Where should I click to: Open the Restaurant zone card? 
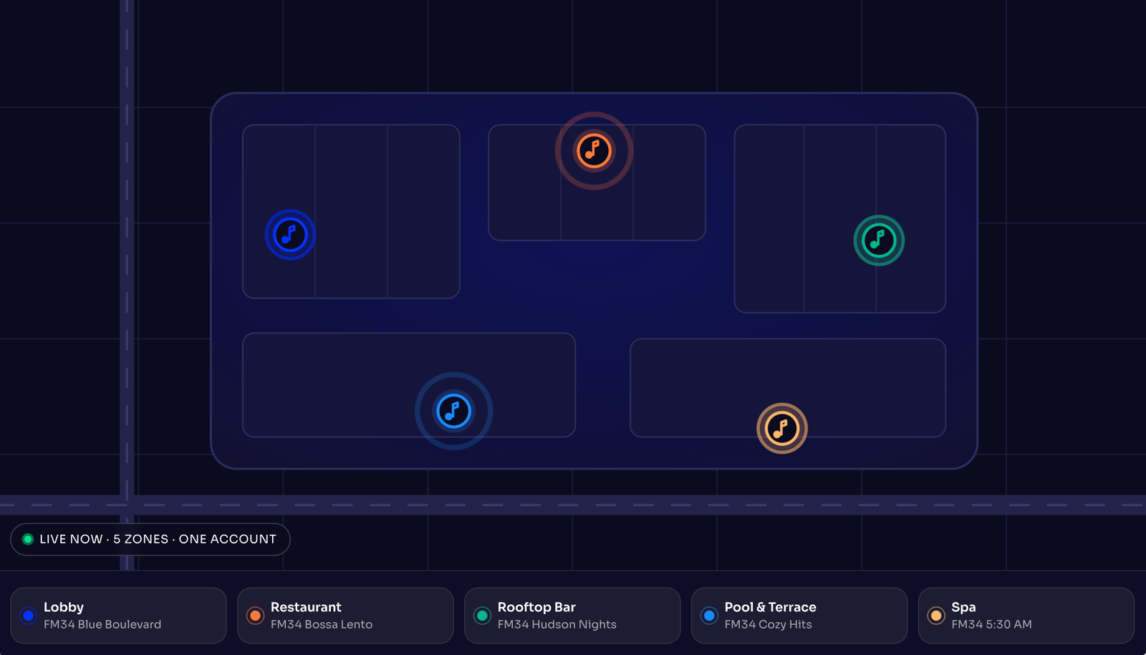tap(345, 616)
